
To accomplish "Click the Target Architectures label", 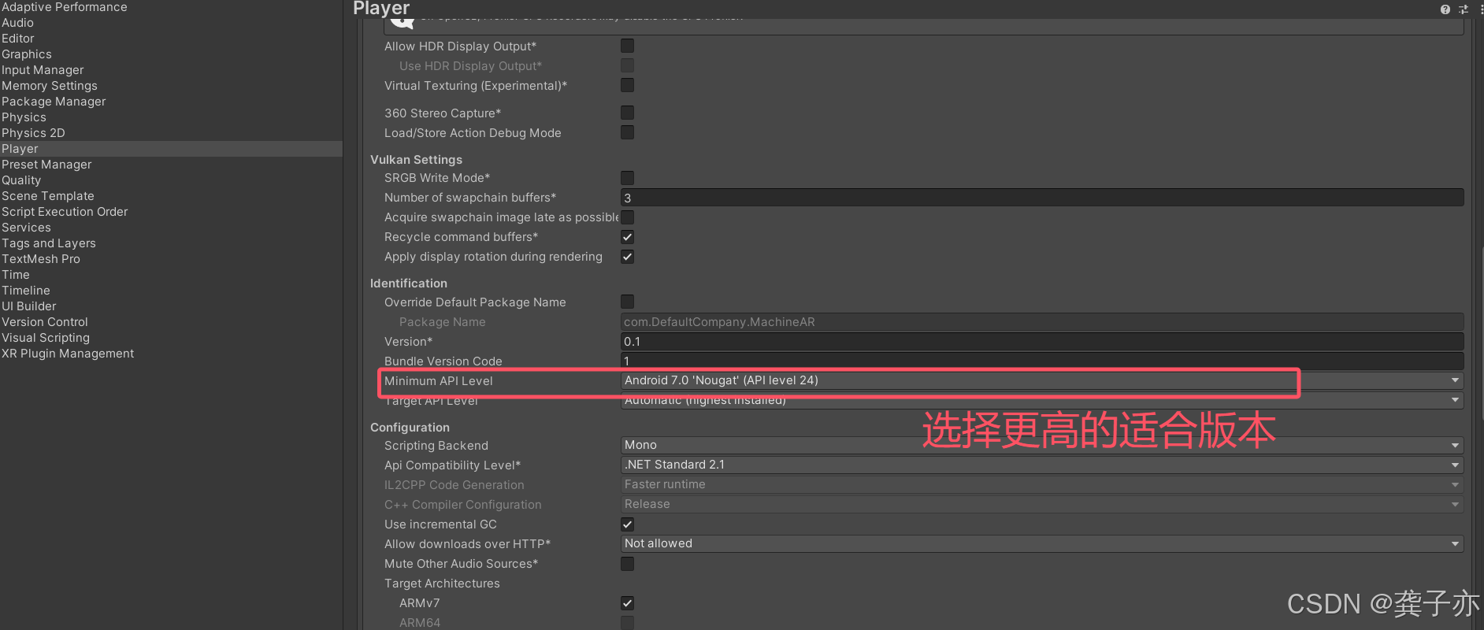I will click(x=442, y=584).
